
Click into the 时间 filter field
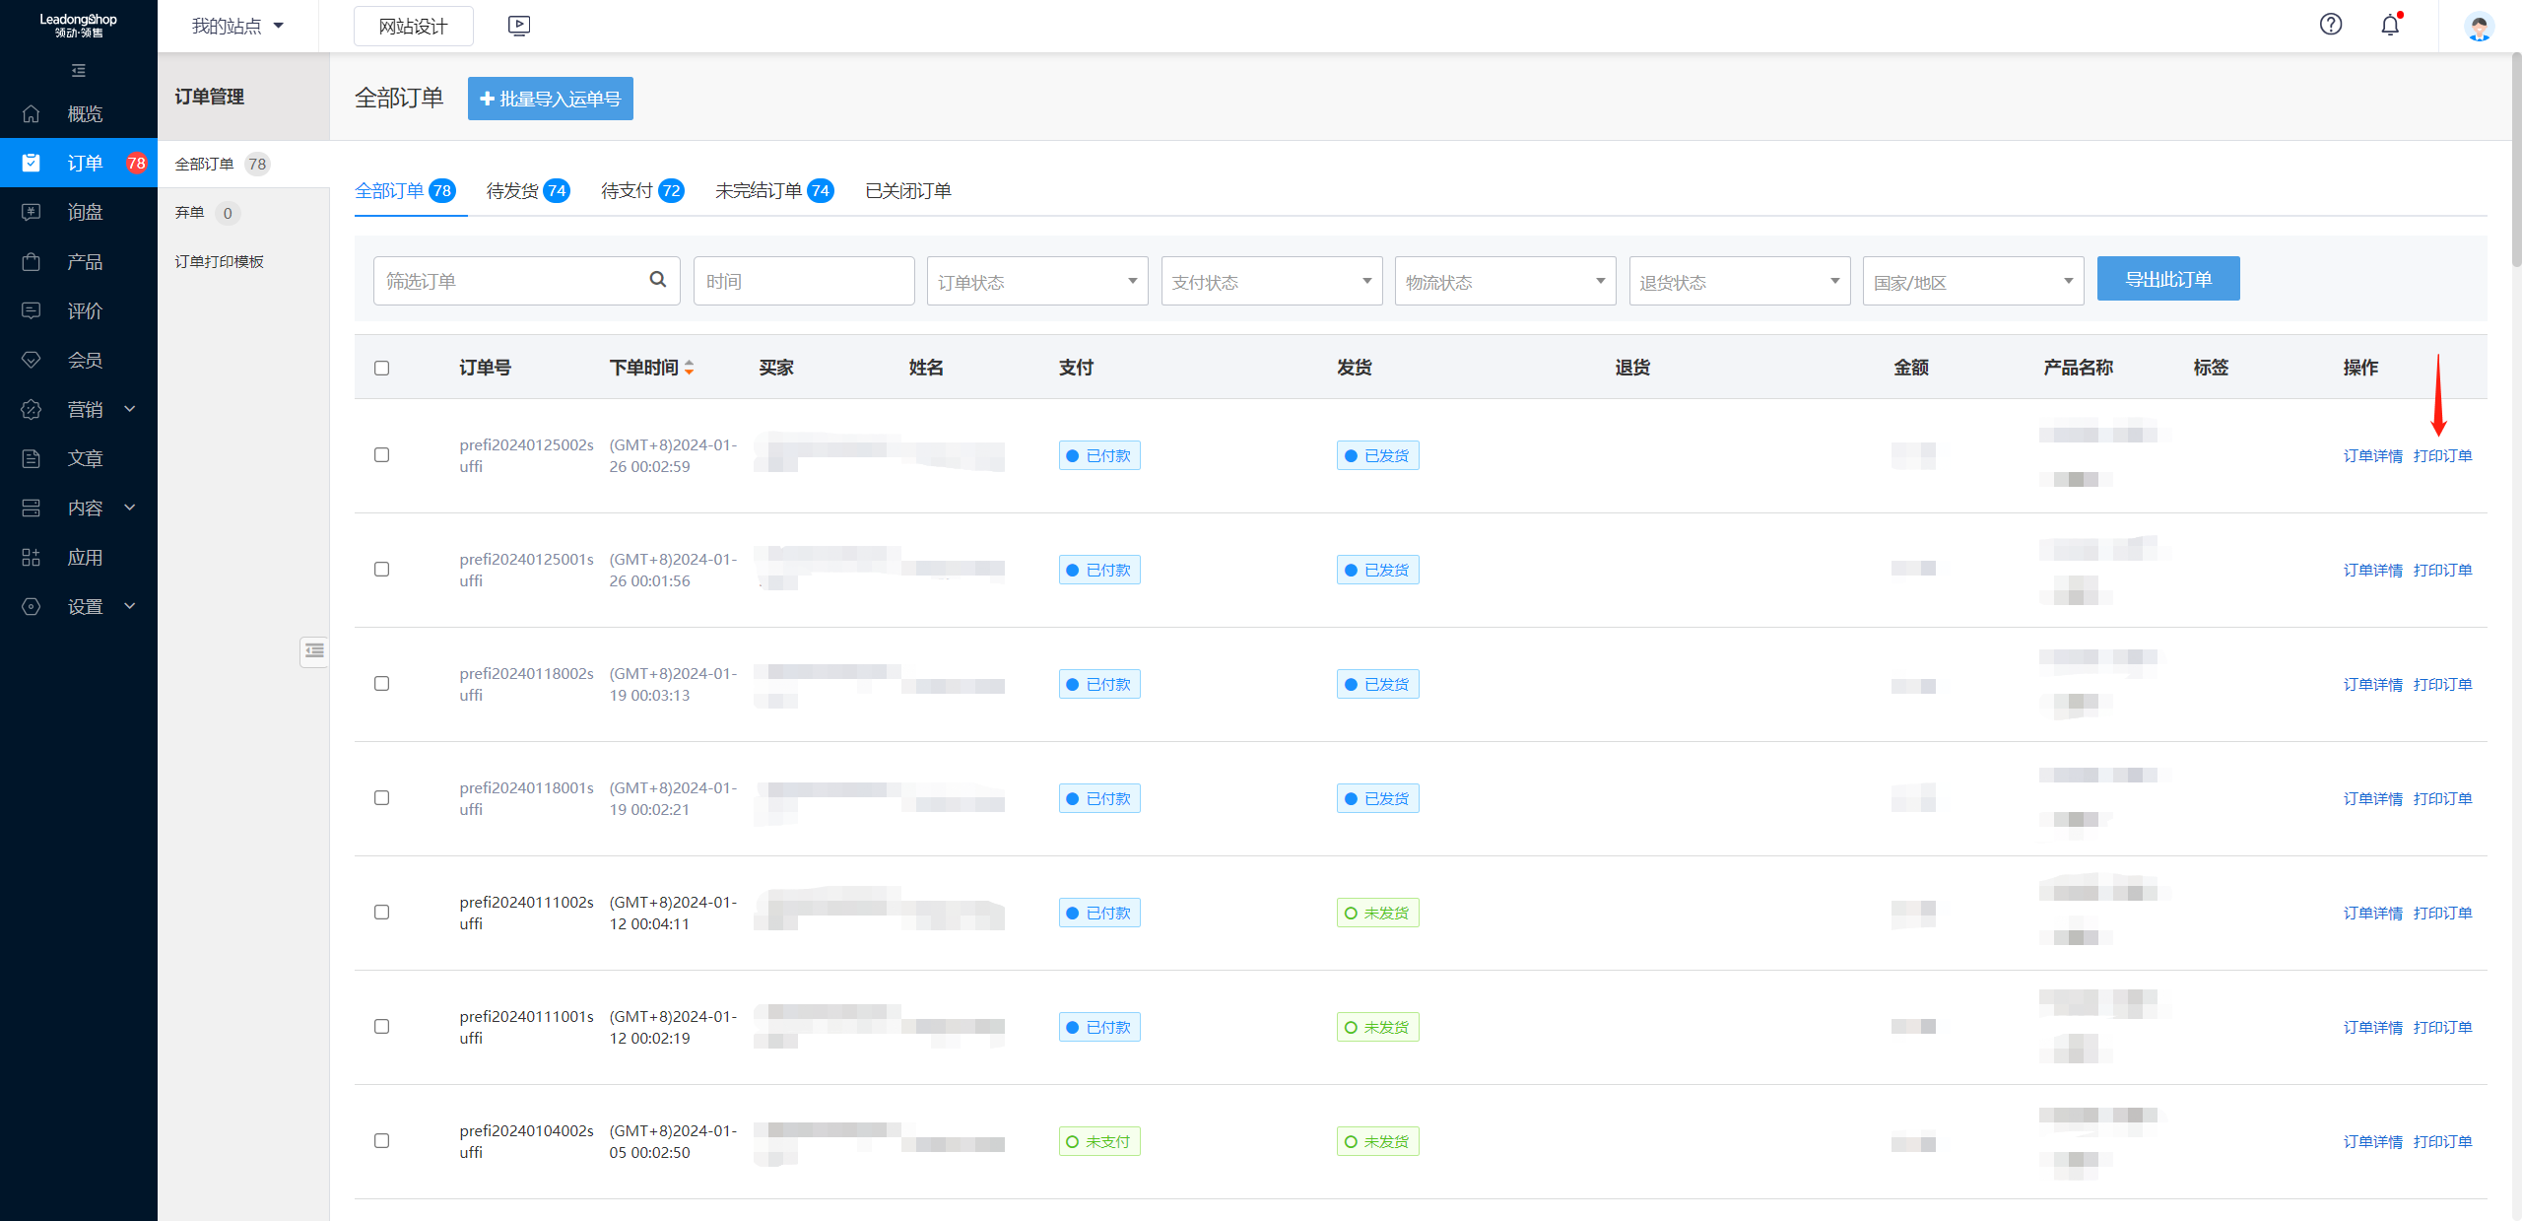point(803,282)
